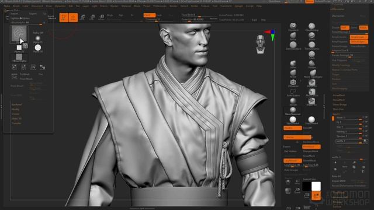Invert the alpha with Invert icon

[42, 68]
